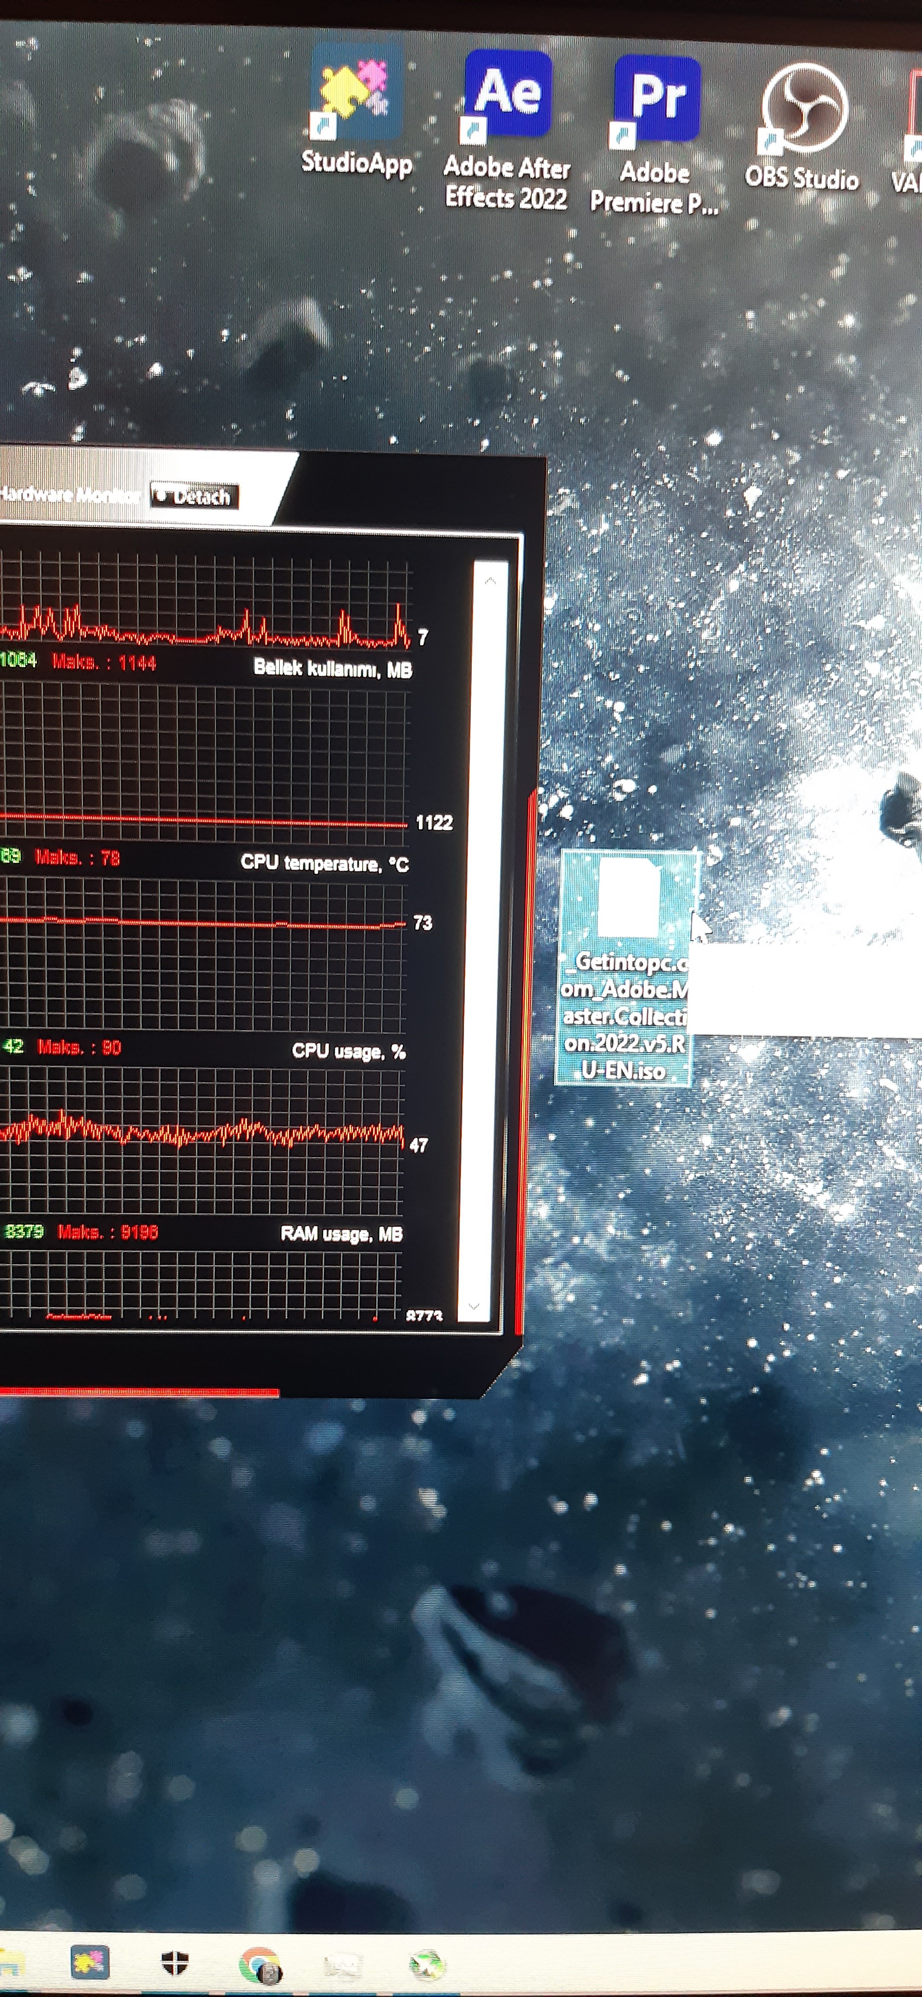Click the CPU usage graph
Screen dimensions: 922x1997
[201, 1140]
